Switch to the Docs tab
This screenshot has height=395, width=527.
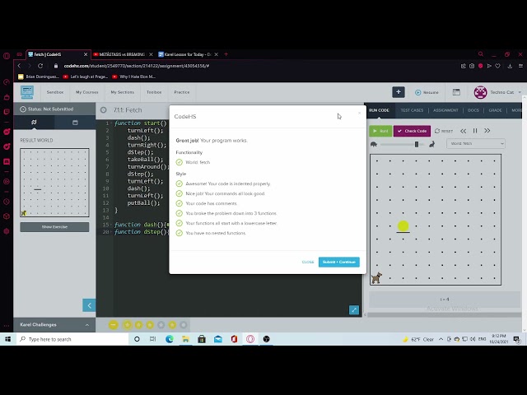click(473, 110)
